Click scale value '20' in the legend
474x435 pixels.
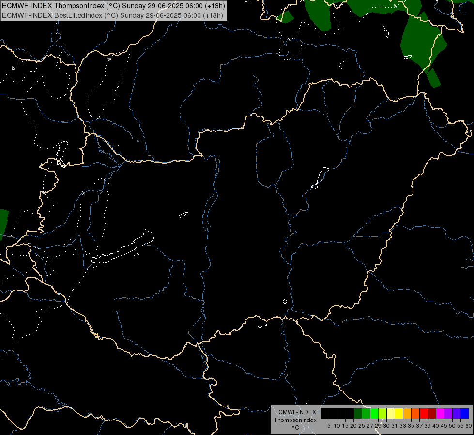[x=354, y=426]
